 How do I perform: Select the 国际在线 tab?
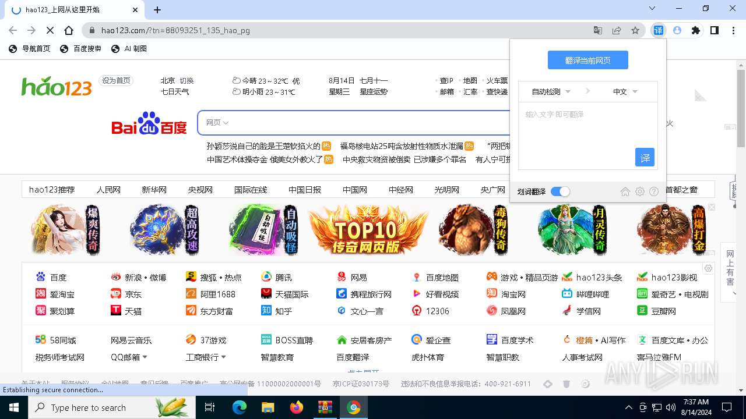(x=251, y=190)
